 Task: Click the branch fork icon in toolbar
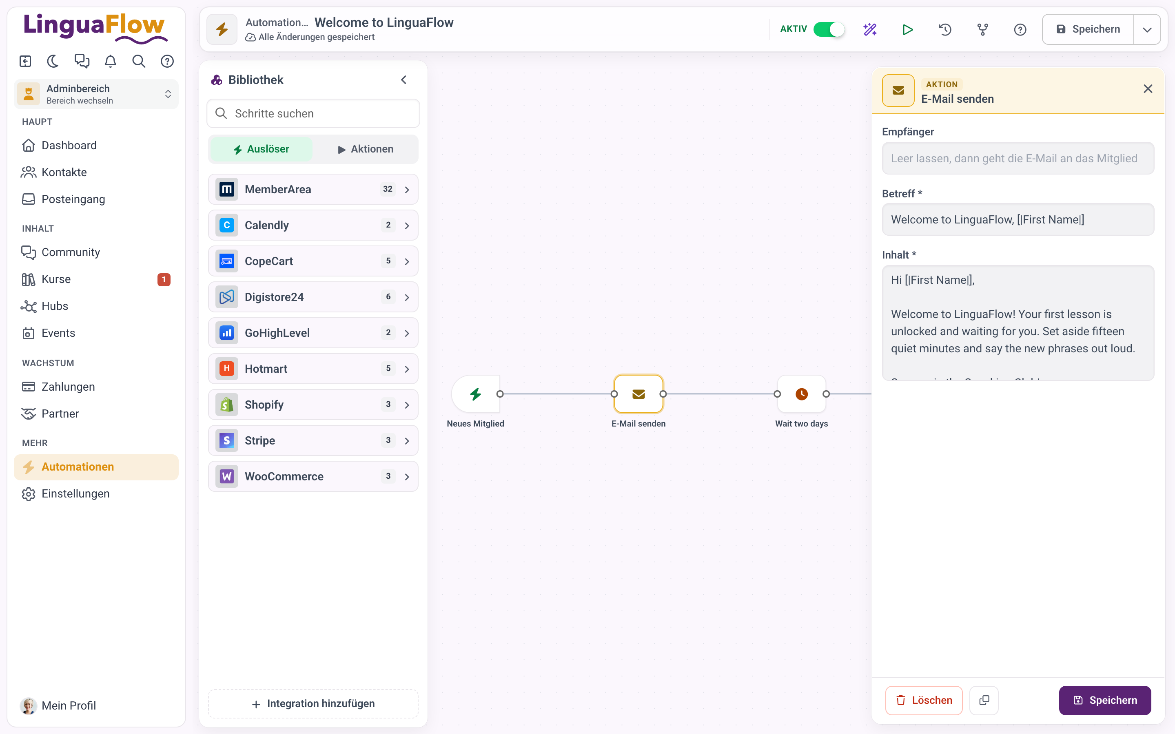pyautogui.click(x=982, y=30)
